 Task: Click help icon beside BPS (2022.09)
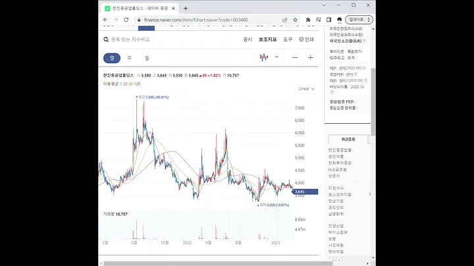(365, 80)
